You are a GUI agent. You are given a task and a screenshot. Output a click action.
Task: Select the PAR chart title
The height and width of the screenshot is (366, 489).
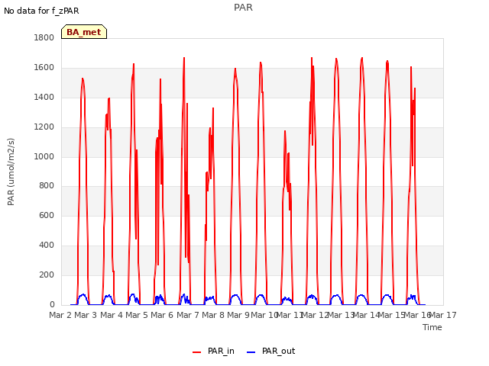point(243,8)
